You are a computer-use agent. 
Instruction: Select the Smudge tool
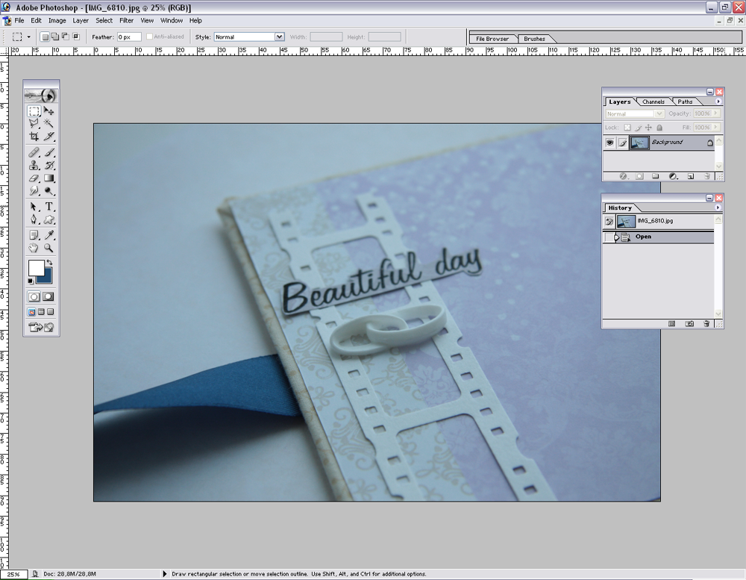pyautogui.click(x=34, y=190)
